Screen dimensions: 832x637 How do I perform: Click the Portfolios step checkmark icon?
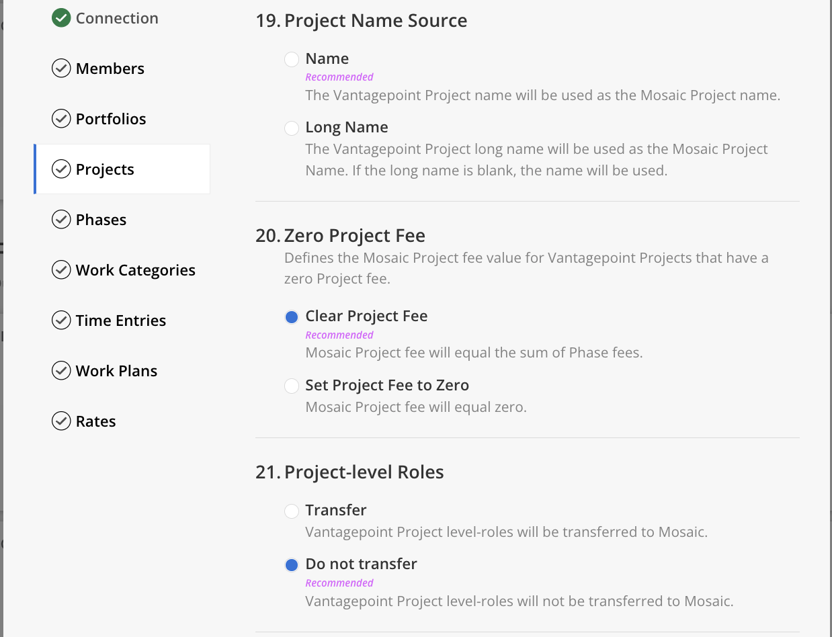click(61, 119)
